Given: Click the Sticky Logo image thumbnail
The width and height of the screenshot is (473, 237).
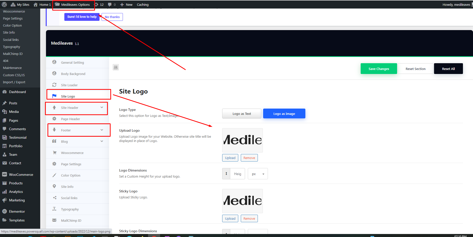Looking at the screenshot, I should [243, 201].
